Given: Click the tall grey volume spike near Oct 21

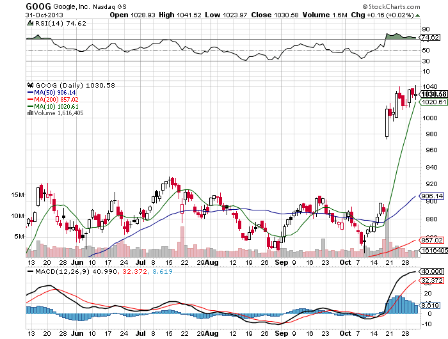Looking at the screenshot, I should (387, 233).
